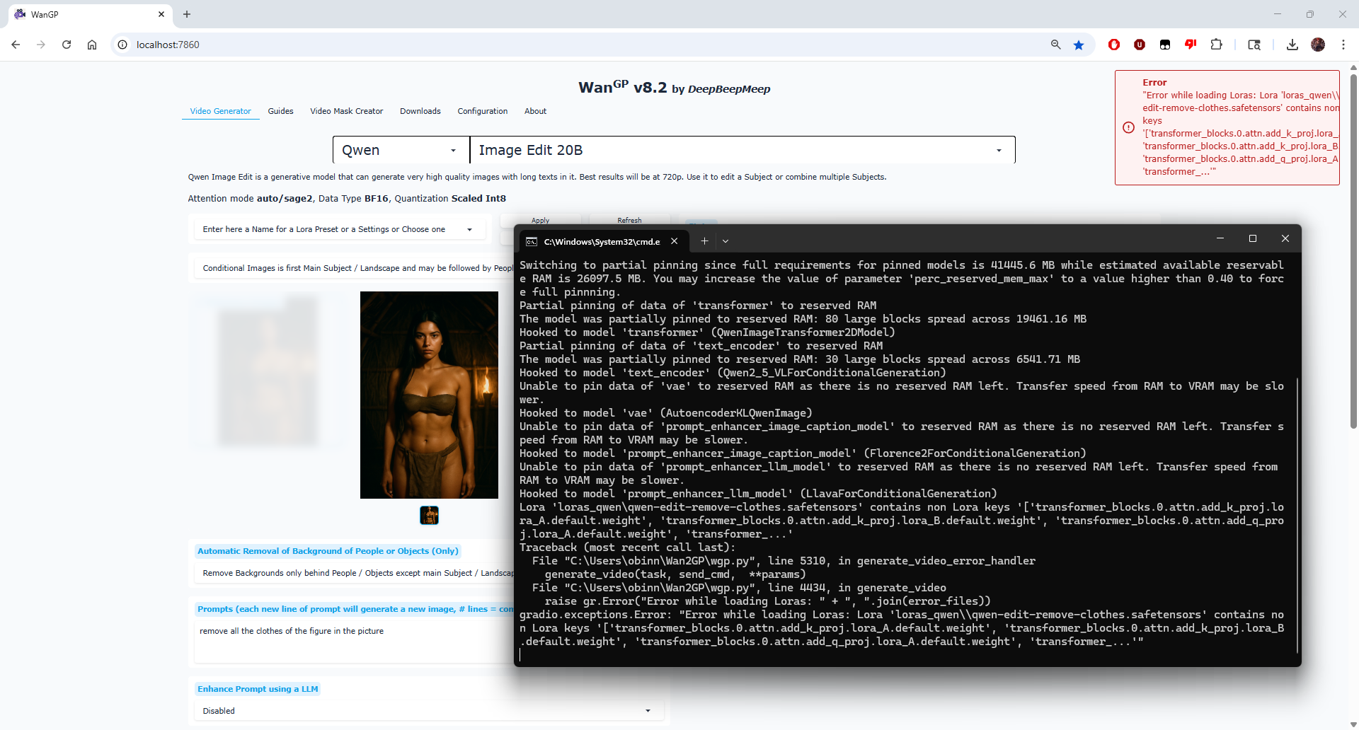Open the media control icon in toolbar
Screen dimensions: 1359x730
tap(1254, 45)
